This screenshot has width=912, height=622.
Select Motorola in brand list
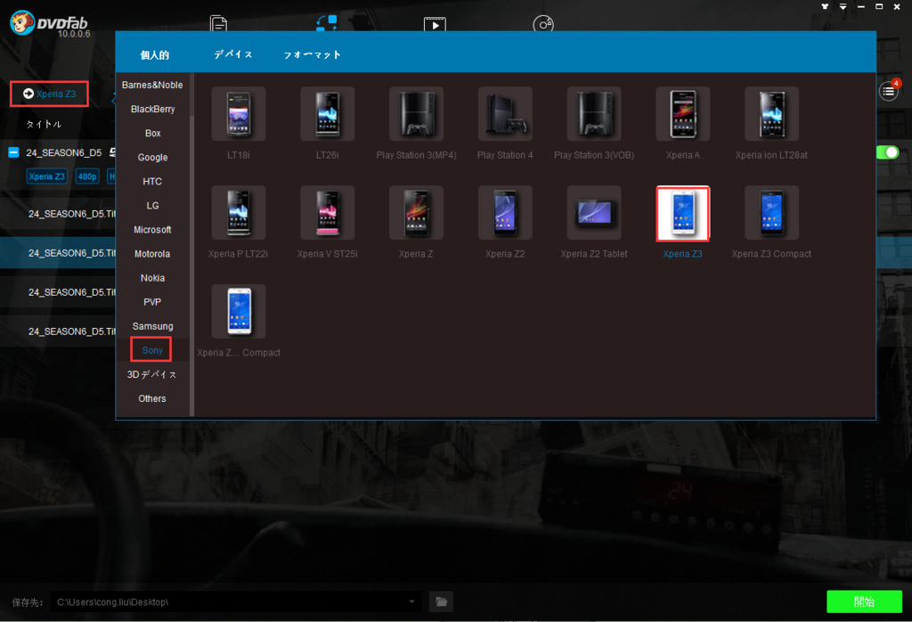(x=152, y=254)
